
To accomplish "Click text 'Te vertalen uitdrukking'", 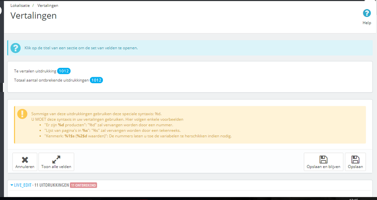I will pos(35,71).
